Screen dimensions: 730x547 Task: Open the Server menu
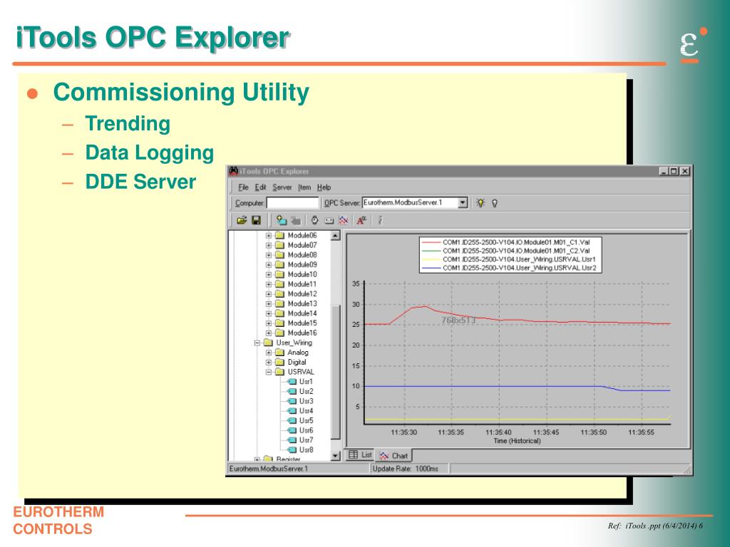(282, 187)
